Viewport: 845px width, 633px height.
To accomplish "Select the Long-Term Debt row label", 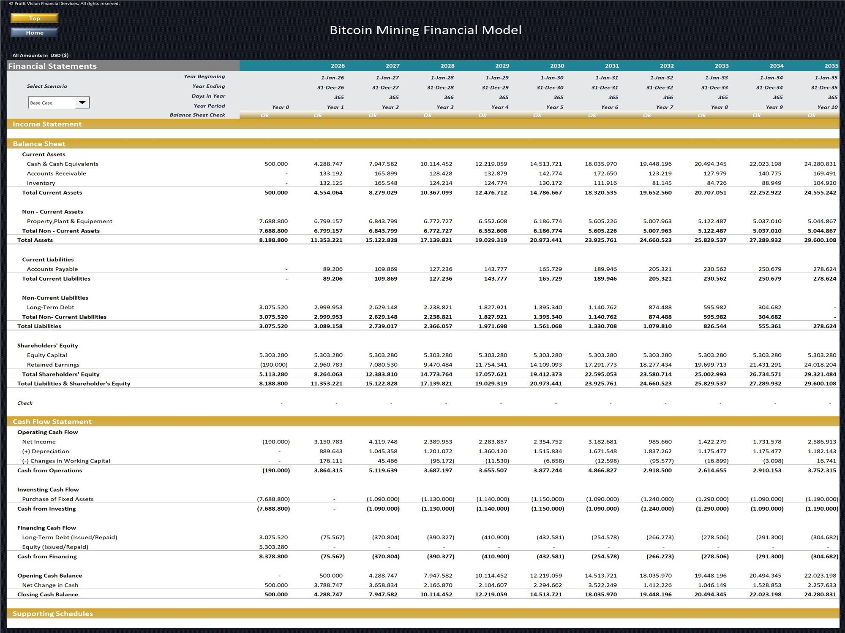I will point(50,307).
